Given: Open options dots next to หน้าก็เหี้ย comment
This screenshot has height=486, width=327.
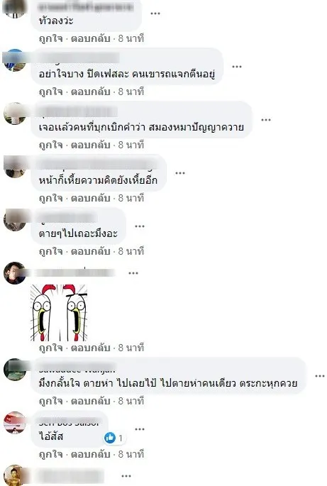Looking at the screenshot, I should click(x=180, y=173).
